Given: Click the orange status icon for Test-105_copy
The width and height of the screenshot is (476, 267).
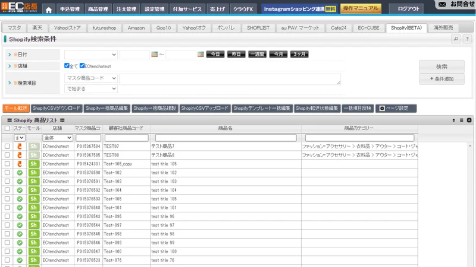Looking at the screenshot, I should pyautogui.click(x=20, y=164).
